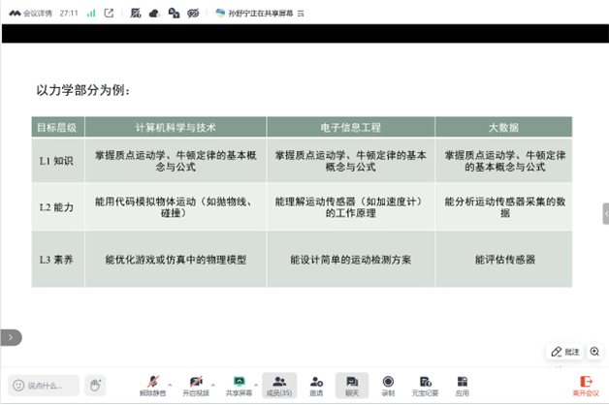Start recording with the 录制 button
This screenshot has height=405, width=609.
[x=388, y=385]
